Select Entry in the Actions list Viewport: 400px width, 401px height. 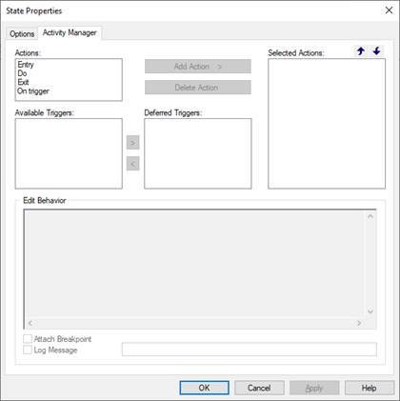point(26,65)
